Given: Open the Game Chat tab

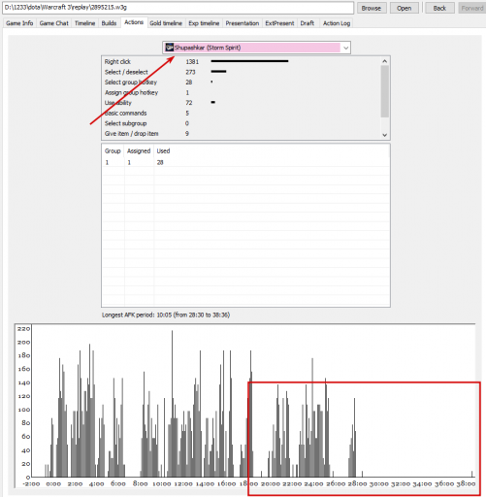Looking at the screenshot, I should (x=54, y=23).
